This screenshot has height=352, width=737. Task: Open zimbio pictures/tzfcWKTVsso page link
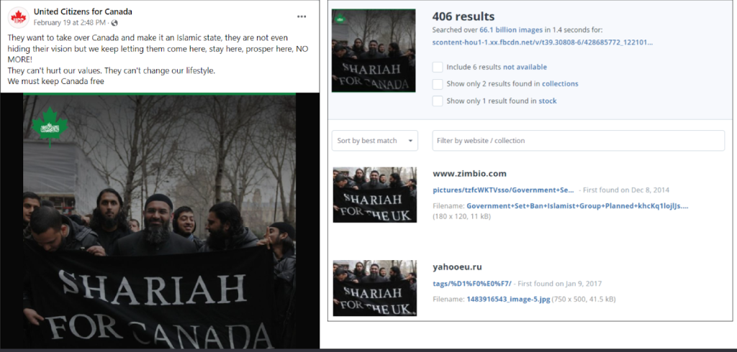click(503, 190)
